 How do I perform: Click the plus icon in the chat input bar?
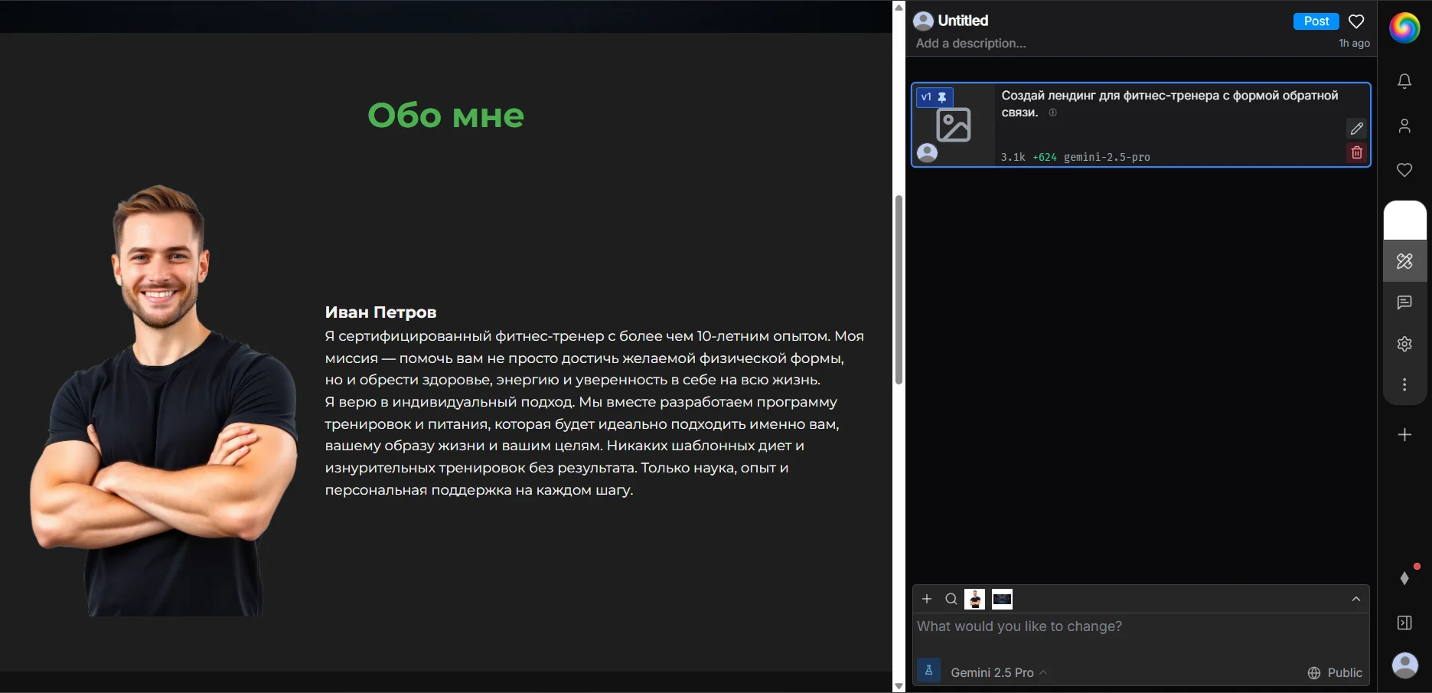click(x=927, y=599)
